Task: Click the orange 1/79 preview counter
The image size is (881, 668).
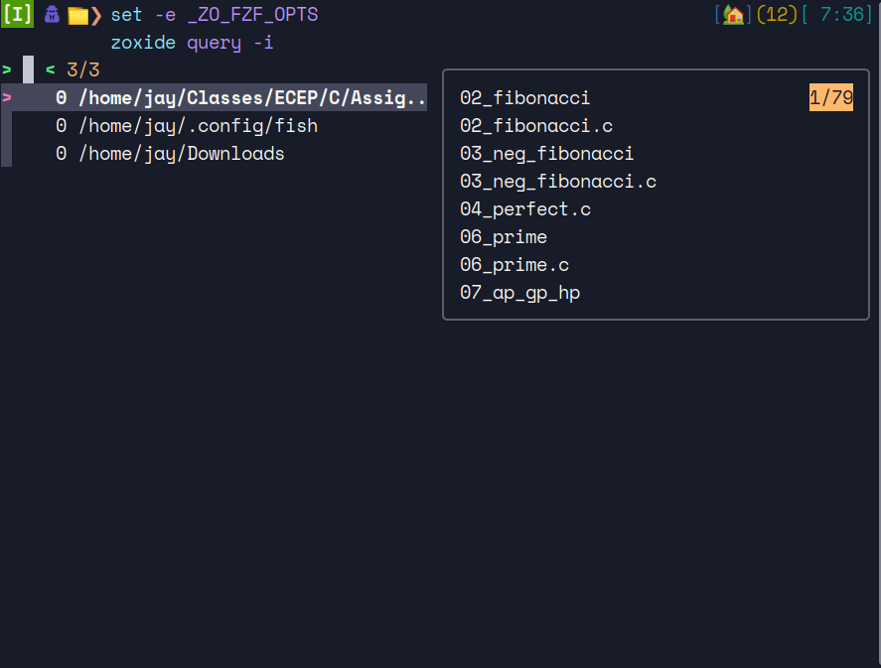Action: [830, 97]
